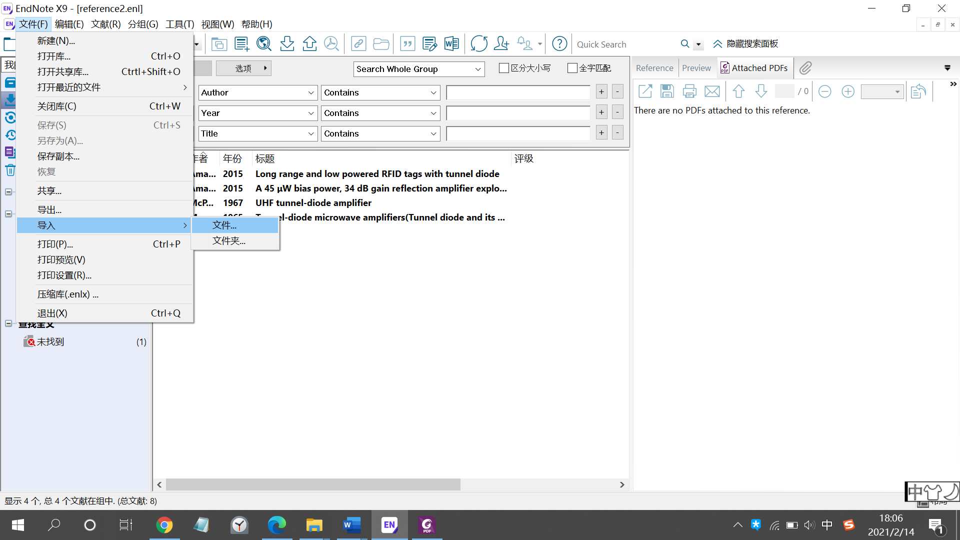Open the Online Search globe icon
This screenshot has height=540, width=960.
coord(263,44)
